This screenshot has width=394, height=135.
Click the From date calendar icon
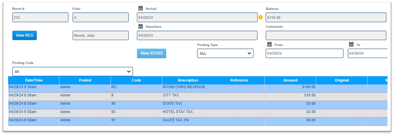(269, 44)
